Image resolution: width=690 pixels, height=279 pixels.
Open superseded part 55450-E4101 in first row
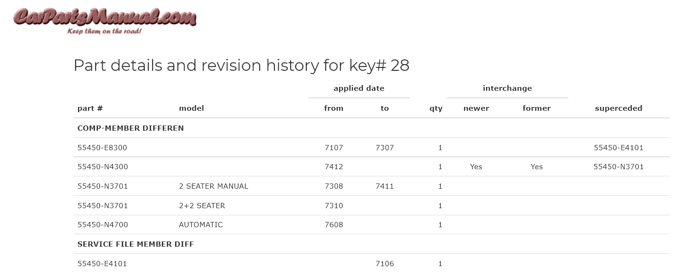point(618,148)
